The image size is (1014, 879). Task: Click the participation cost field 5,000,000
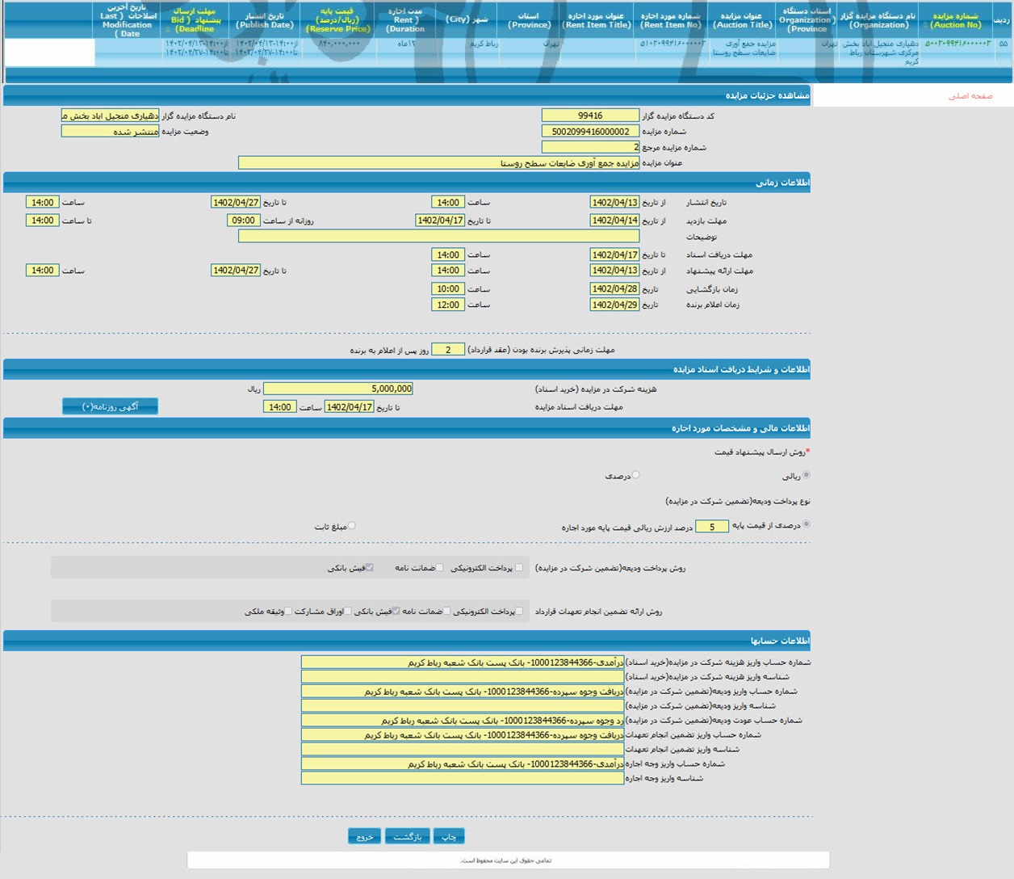[x=338, y=389]
